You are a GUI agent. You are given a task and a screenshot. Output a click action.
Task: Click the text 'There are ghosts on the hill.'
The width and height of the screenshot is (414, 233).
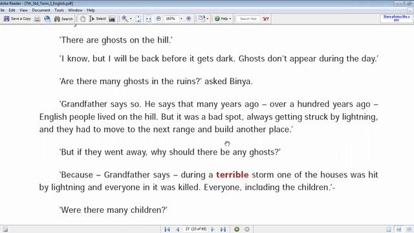(x=116, y=40)
